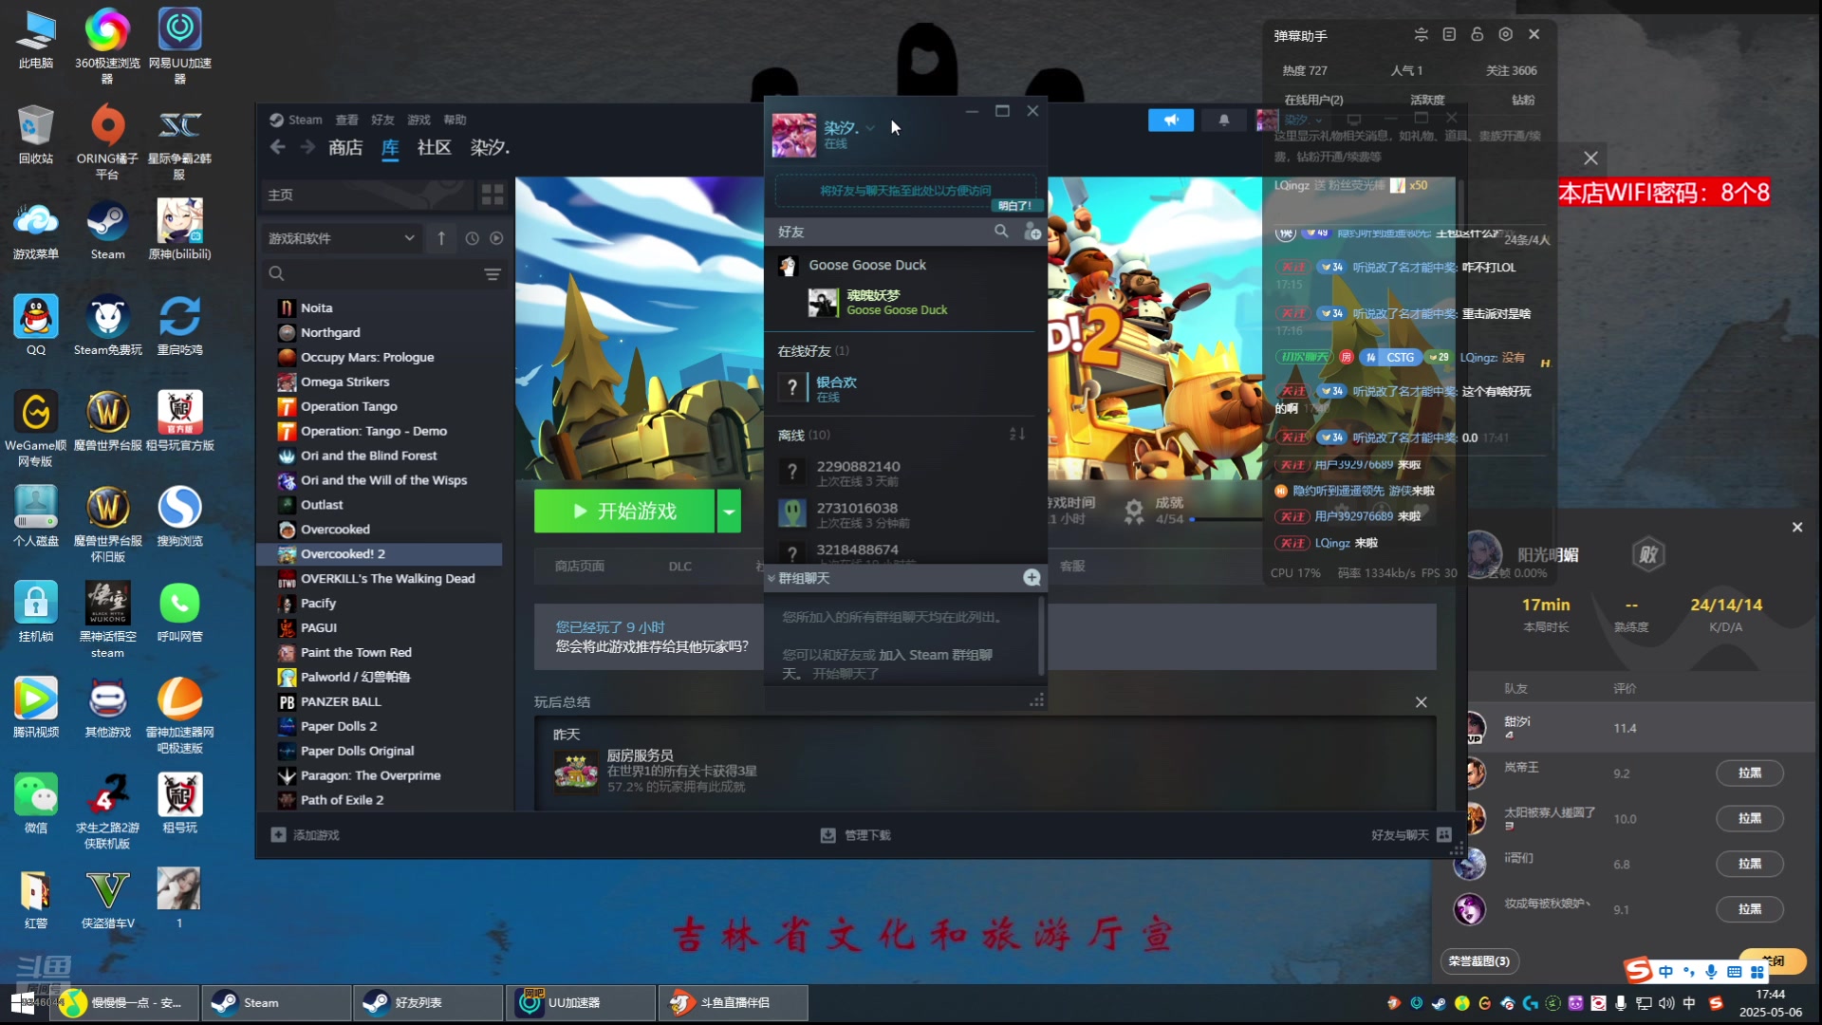Select Palworld / 幻兽帕鲁 in game list

click(380, 678)
